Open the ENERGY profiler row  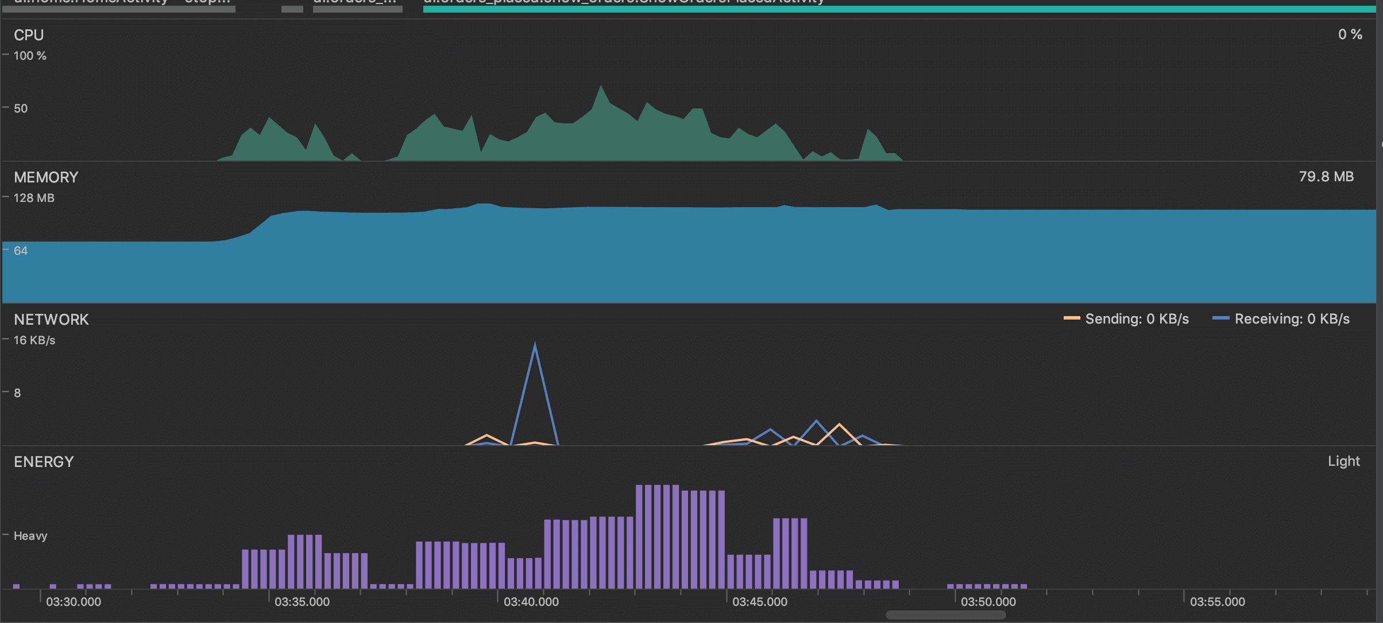44,462
